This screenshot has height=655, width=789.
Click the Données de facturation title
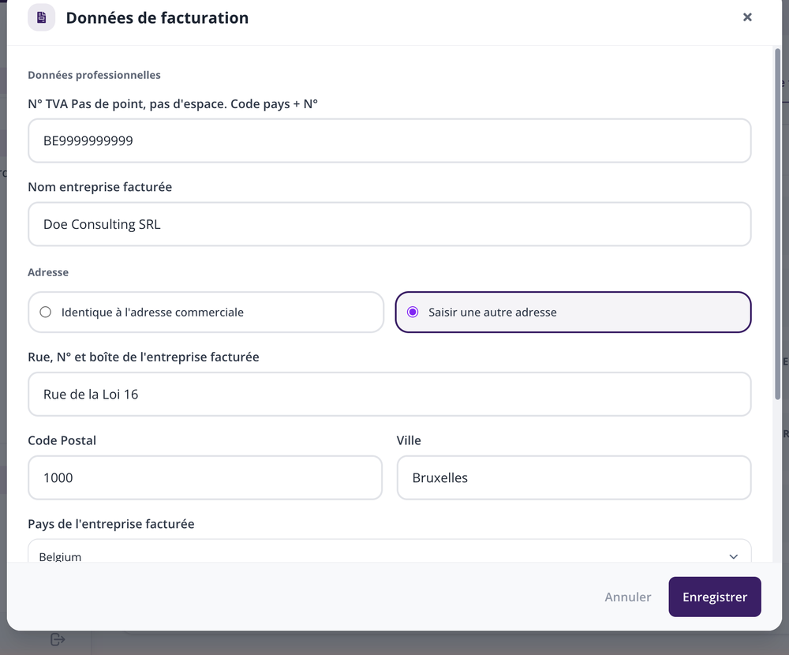(x=157, y=17)
